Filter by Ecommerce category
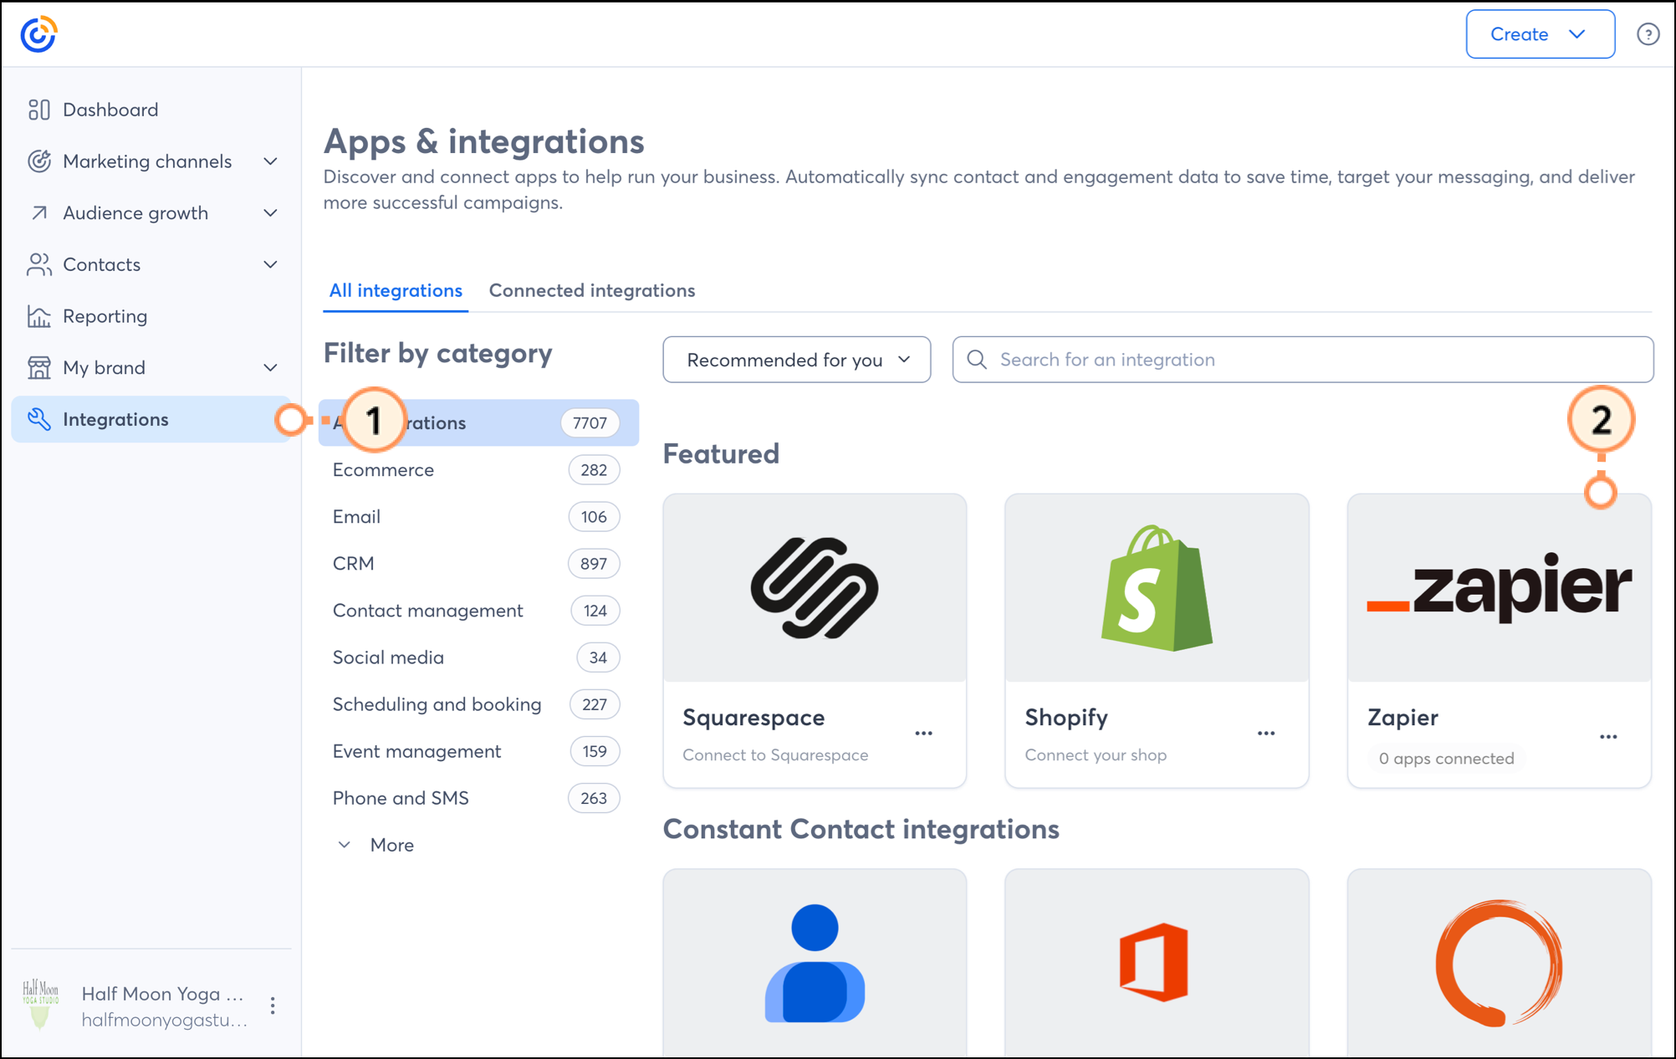The image size is (1676, 1059). [x=478, y=470]
